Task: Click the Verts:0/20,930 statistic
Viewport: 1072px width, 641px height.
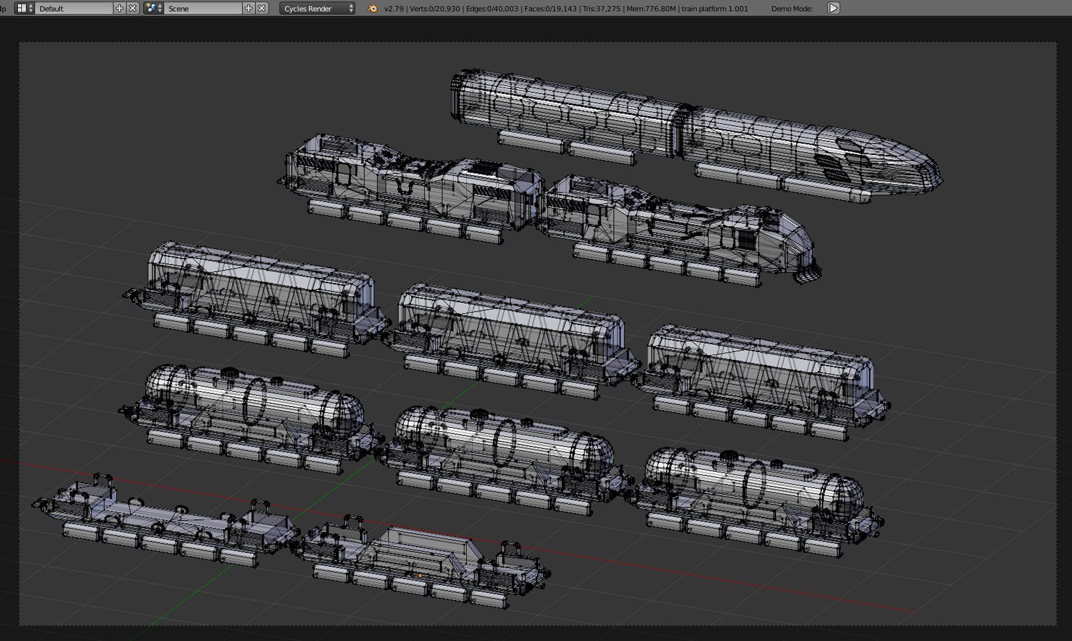Action: [x=435, y=9]
